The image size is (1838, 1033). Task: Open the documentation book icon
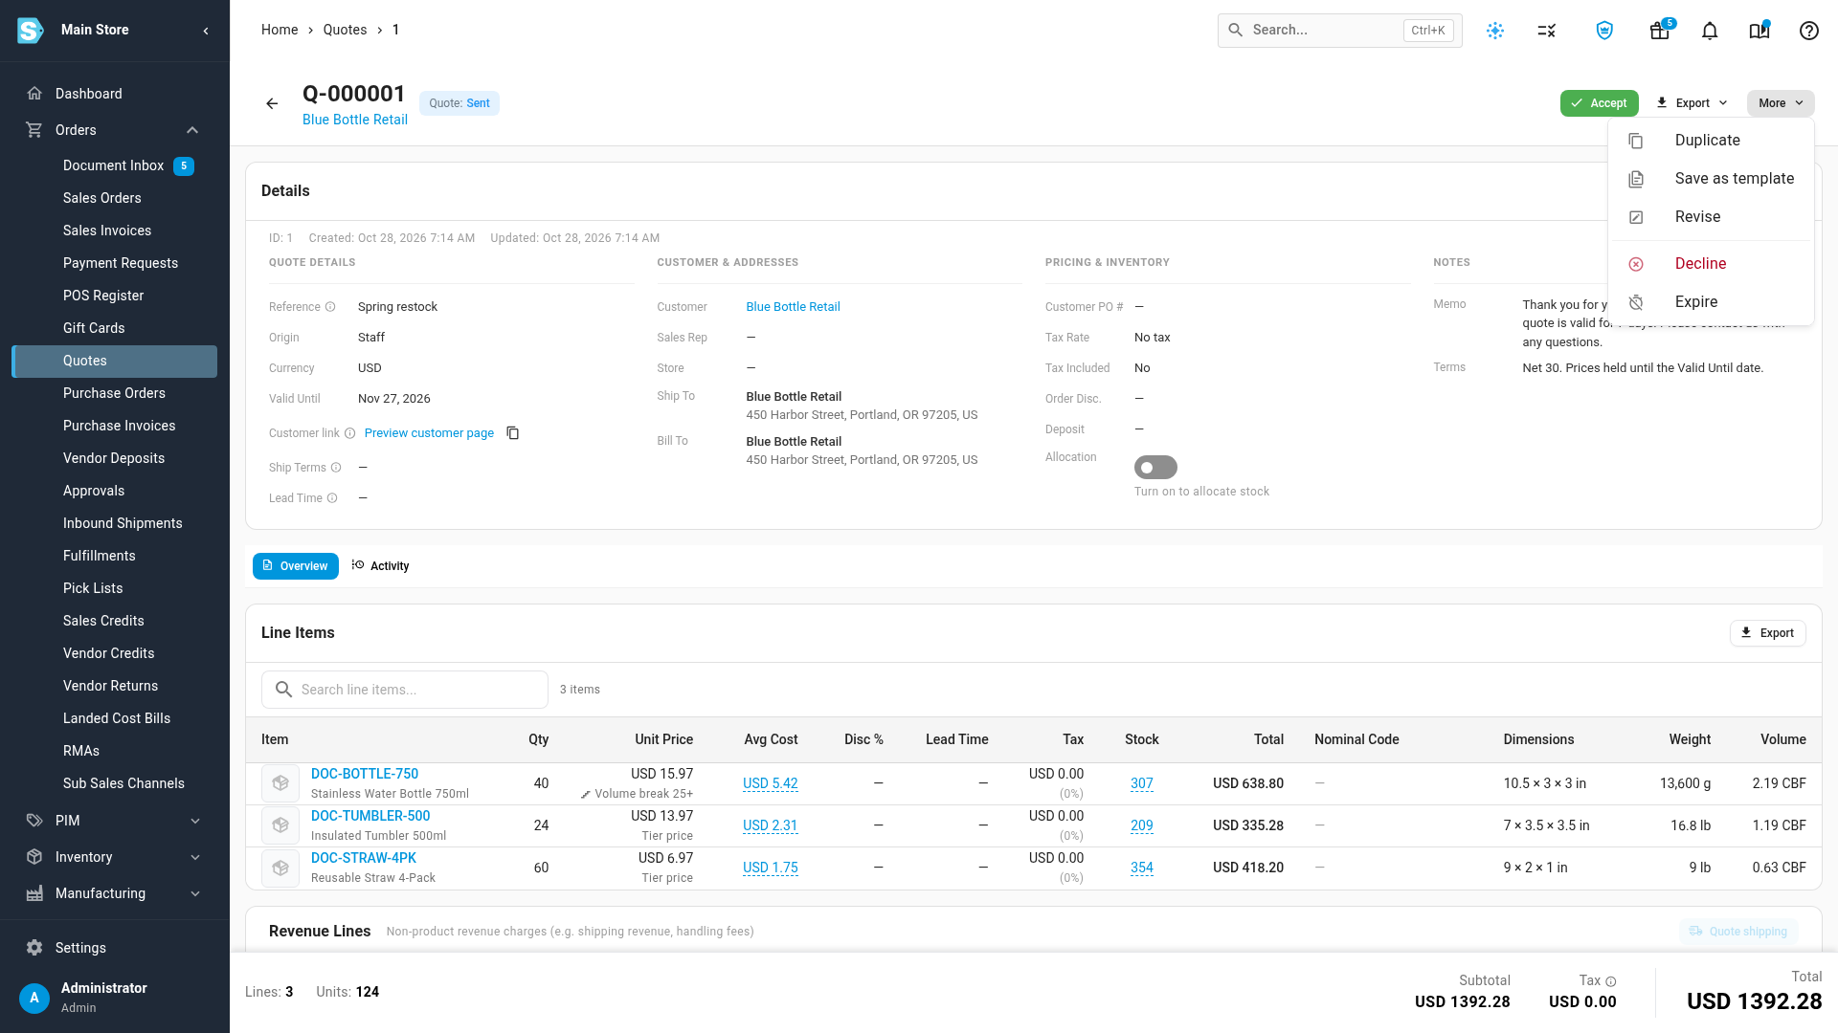(x=1760, y=31)
